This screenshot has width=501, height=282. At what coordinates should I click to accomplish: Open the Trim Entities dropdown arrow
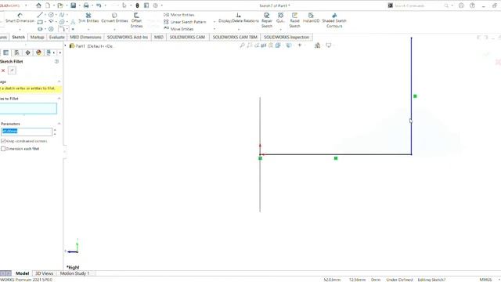pyautogui.click(x=88, y=29)
